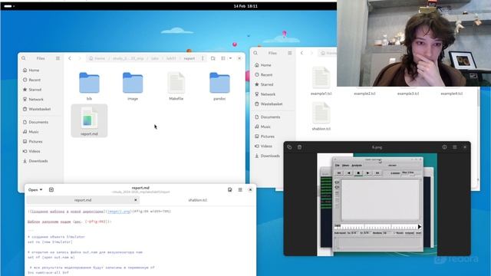Image resolution: width=491 pixels, height=276 pixels.
Task: Expand Open dropdown arrow in text editor
Action: (x=41, y=189)
